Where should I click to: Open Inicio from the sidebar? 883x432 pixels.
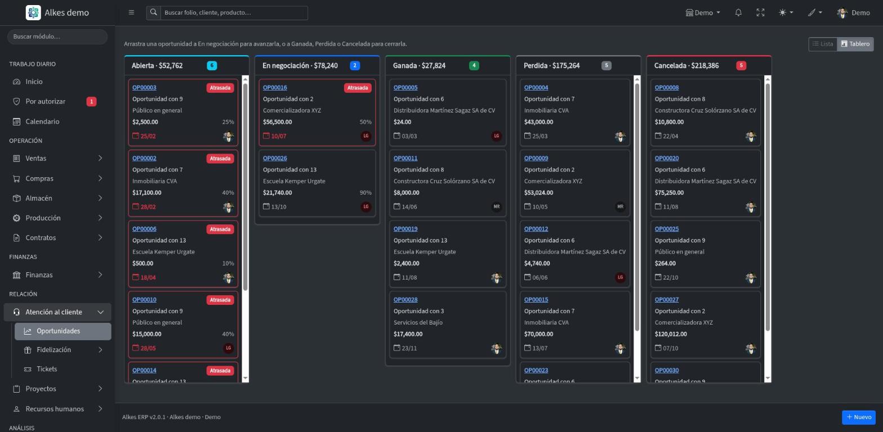[57, 82]
